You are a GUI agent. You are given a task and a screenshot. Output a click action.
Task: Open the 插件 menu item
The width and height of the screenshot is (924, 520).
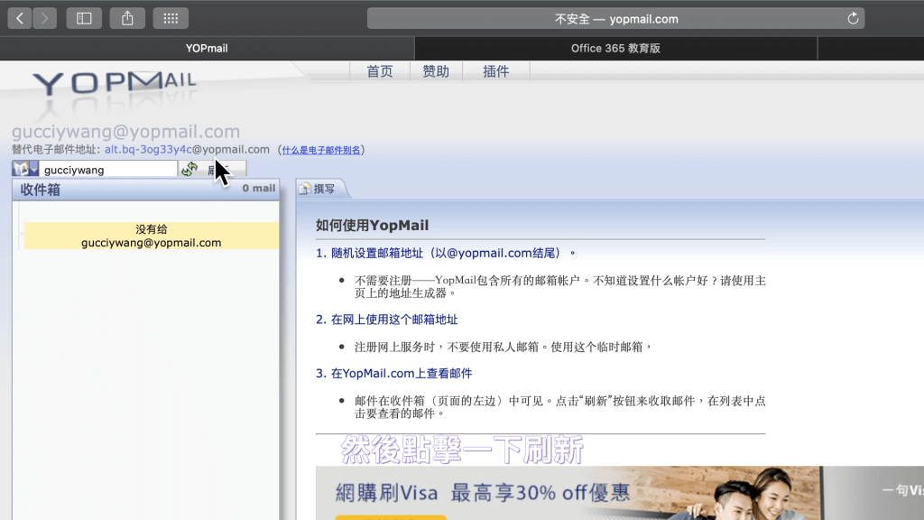(496, 71)
